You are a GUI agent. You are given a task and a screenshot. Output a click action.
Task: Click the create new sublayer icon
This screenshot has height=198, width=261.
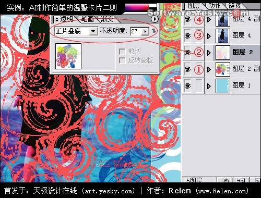pos(241,180)
